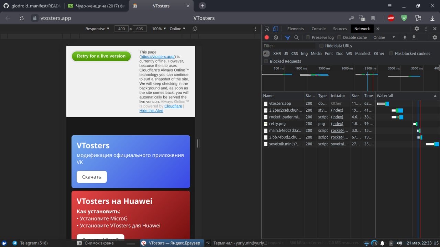Click the extensions collections icon beside AdGuard
This screenshot has height=247, width=440.
tap(418, 18)
